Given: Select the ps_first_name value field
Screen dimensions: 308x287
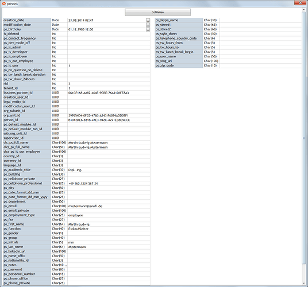Looking at the screenshot, I should 109,224.
